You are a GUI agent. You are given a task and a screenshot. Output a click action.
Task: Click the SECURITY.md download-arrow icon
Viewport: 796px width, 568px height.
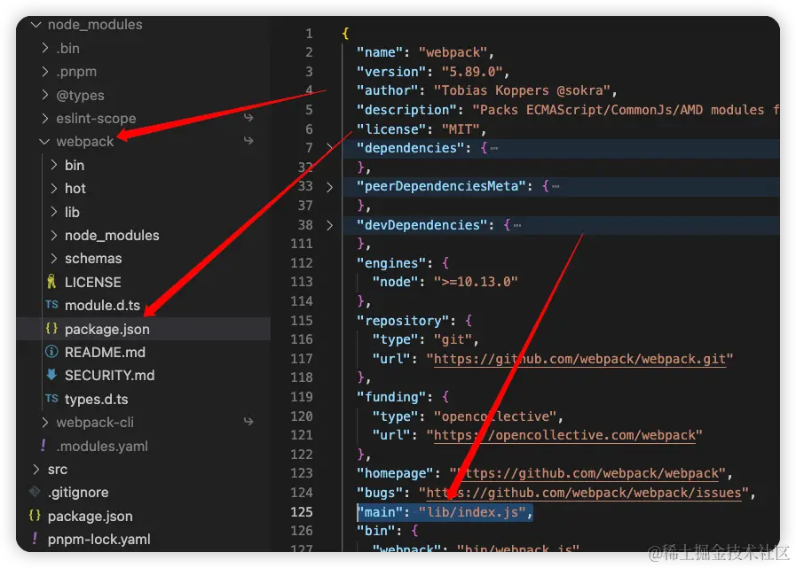click(x=51, y=374)
